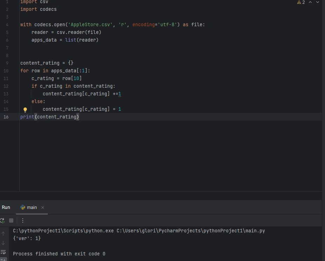Screen dimensions: 325x261
Task: Click the yellow lightbulb quick-fix icon
Action: [25, 110]
